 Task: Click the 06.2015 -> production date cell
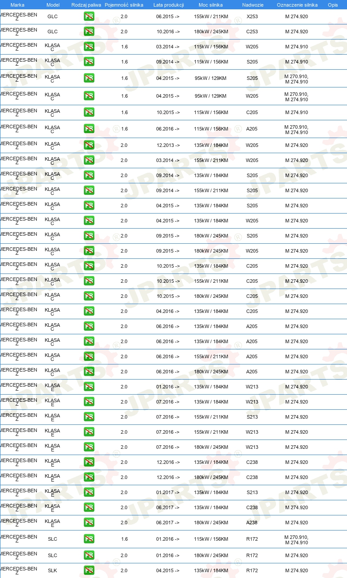point(168,17)
